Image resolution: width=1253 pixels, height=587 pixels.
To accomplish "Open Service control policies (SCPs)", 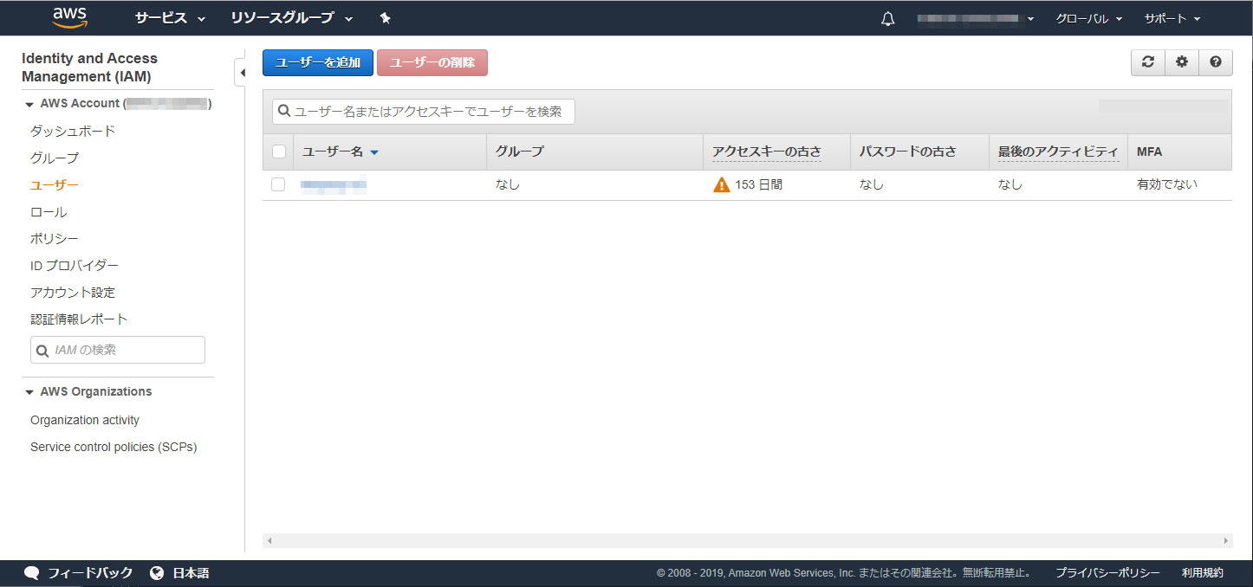I will click(114, 447).
